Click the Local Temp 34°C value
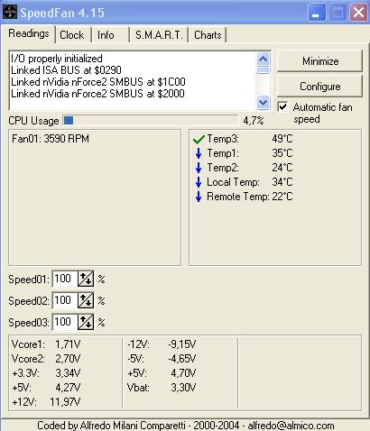Viewport: 370px width, 431px height. [x=282, y=182]
